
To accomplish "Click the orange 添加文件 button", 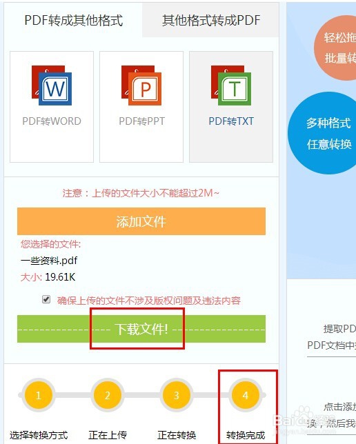I will pos(141,221).
